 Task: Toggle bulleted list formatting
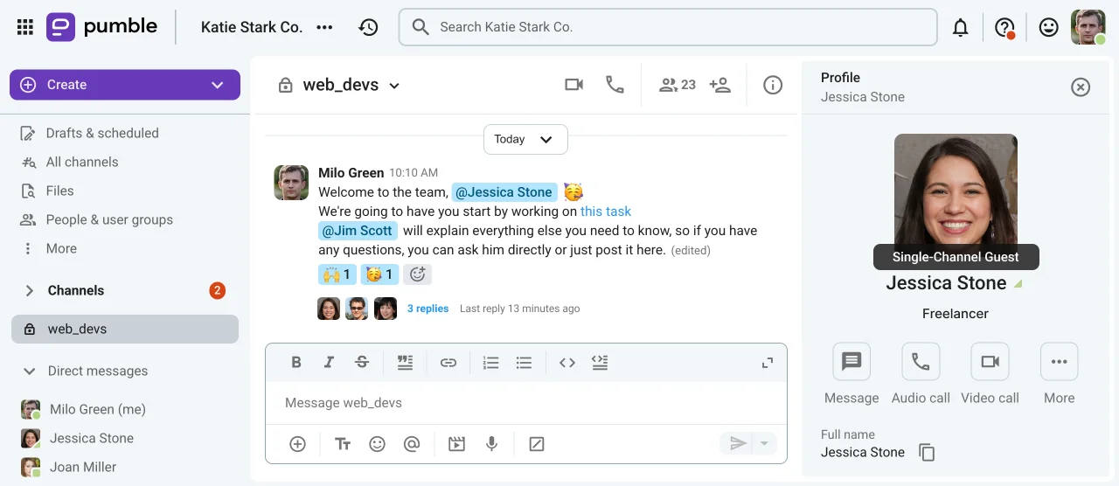tap(524, 363)
